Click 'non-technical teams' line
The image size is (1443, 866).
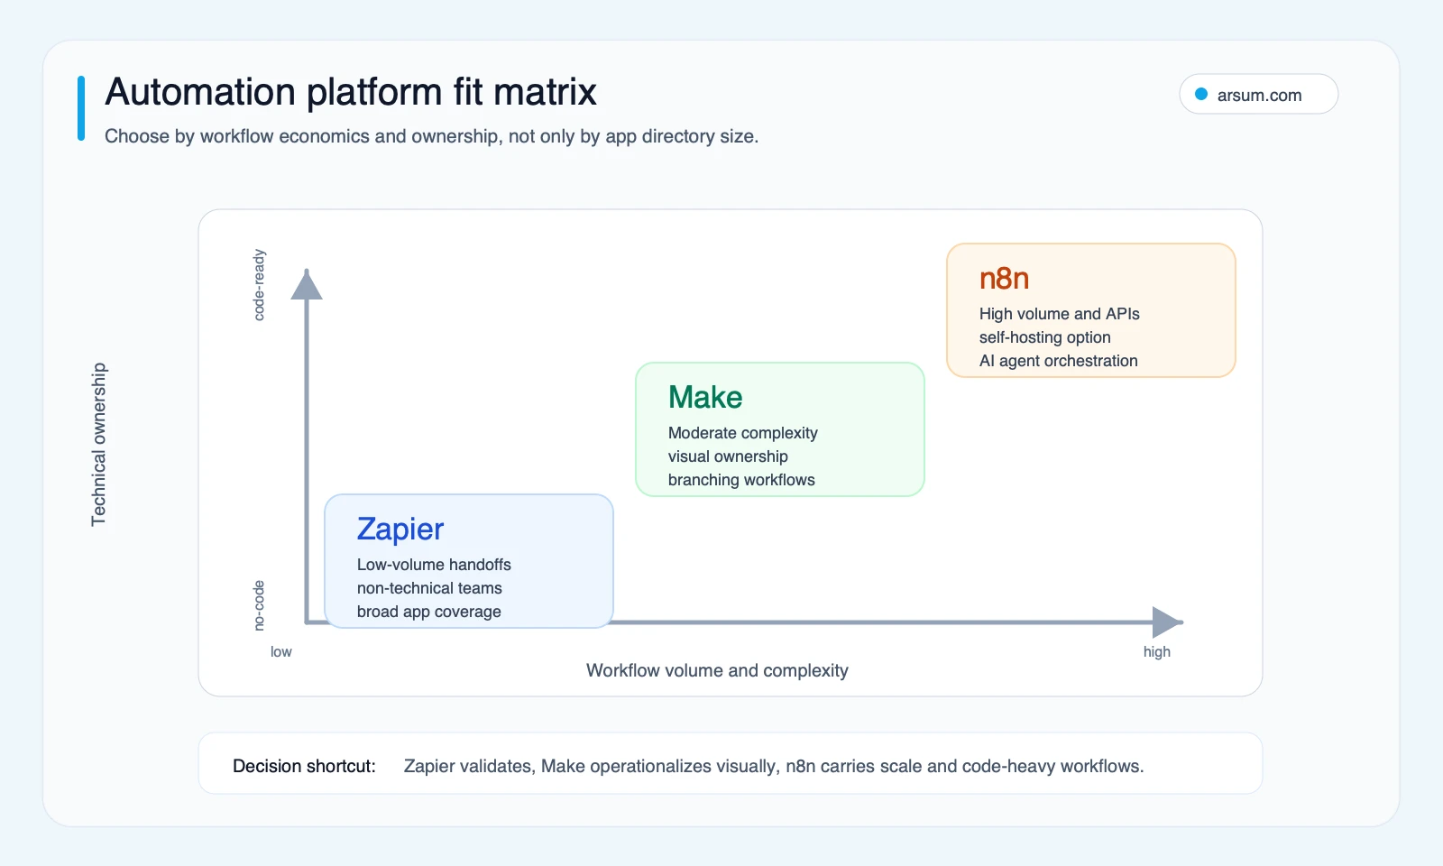(429, 588)
